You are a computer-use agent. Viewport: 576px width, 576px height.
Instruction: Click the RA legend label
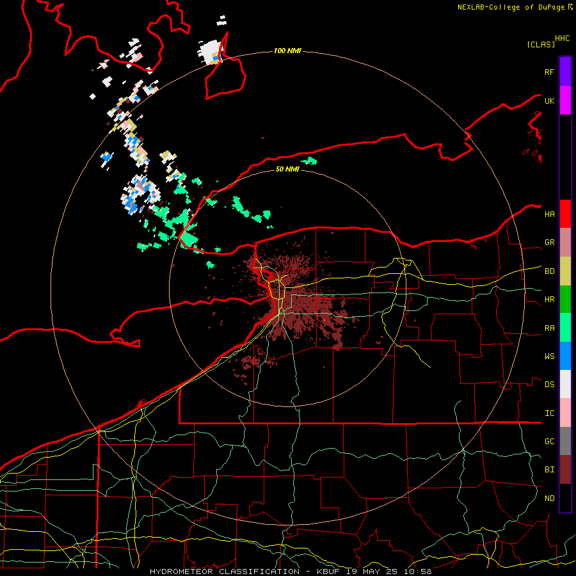tap(549, 328)
